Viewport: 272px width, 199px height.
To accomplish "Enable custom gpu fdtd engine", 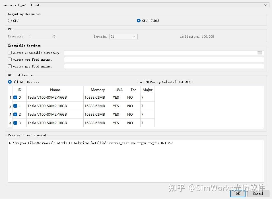I will point(10,66).
